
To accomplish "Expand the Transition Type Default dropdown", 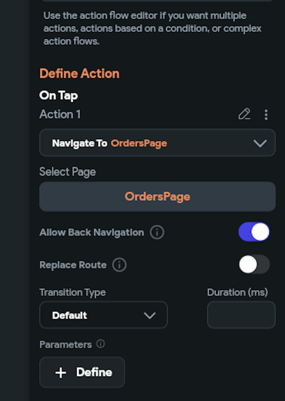I will click(103, 315).
